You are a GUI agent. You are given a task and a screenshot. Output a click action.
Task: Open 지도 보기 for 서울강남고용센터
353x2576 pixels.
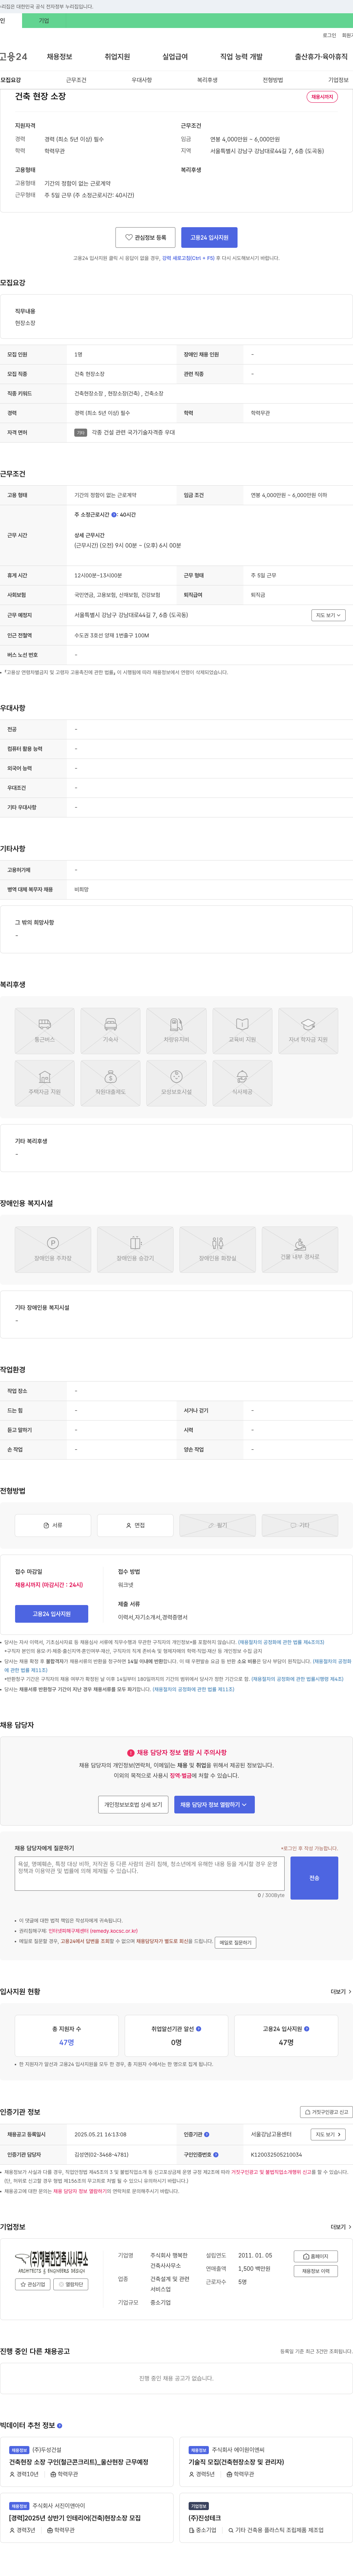[x=328, y=2134]
